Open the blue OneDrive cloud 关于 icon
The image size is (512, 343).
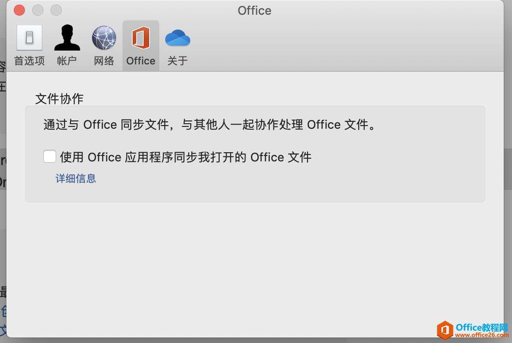tap(178, 38)
